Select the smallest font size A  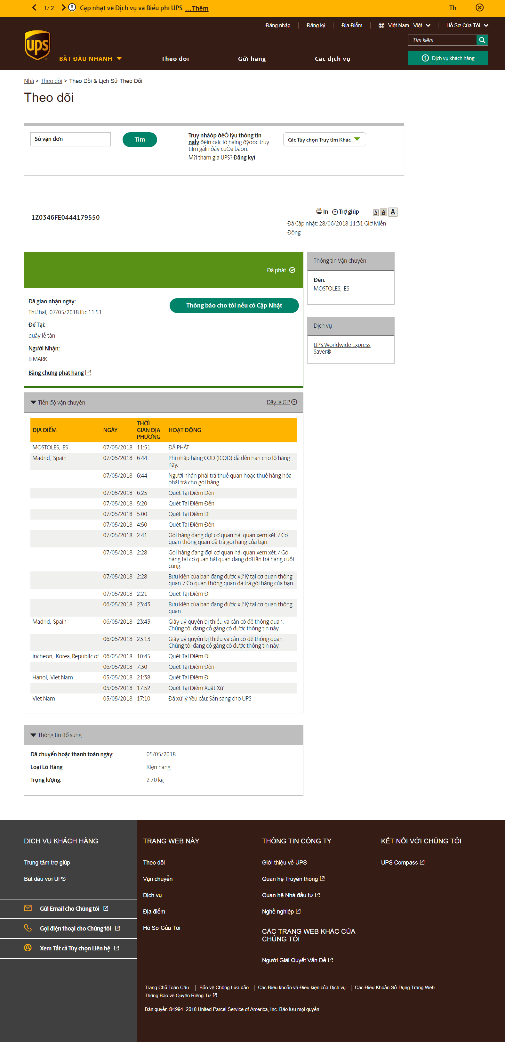click(376, 212)
